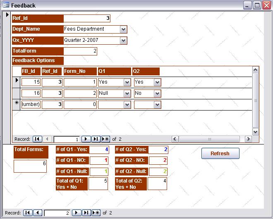
Task: Open Q2 dropdown in new record row
Action: tap(157, 105)
